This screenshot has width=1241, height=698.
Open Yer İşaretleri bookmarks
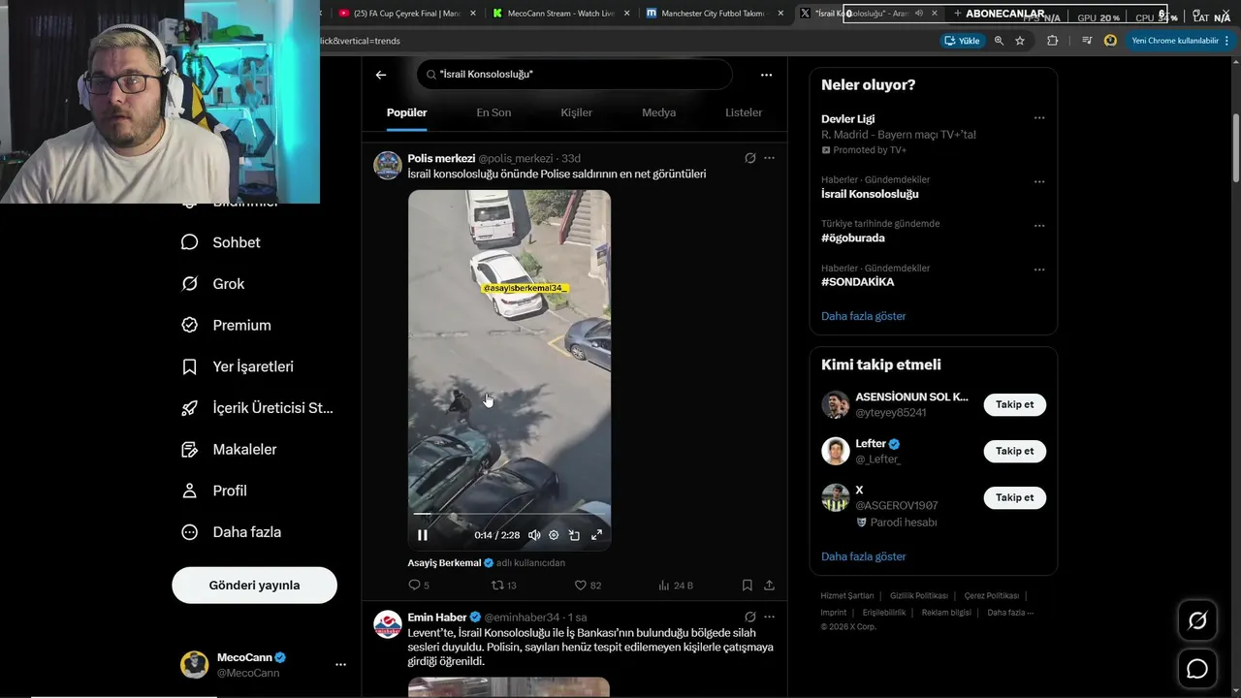238,366
